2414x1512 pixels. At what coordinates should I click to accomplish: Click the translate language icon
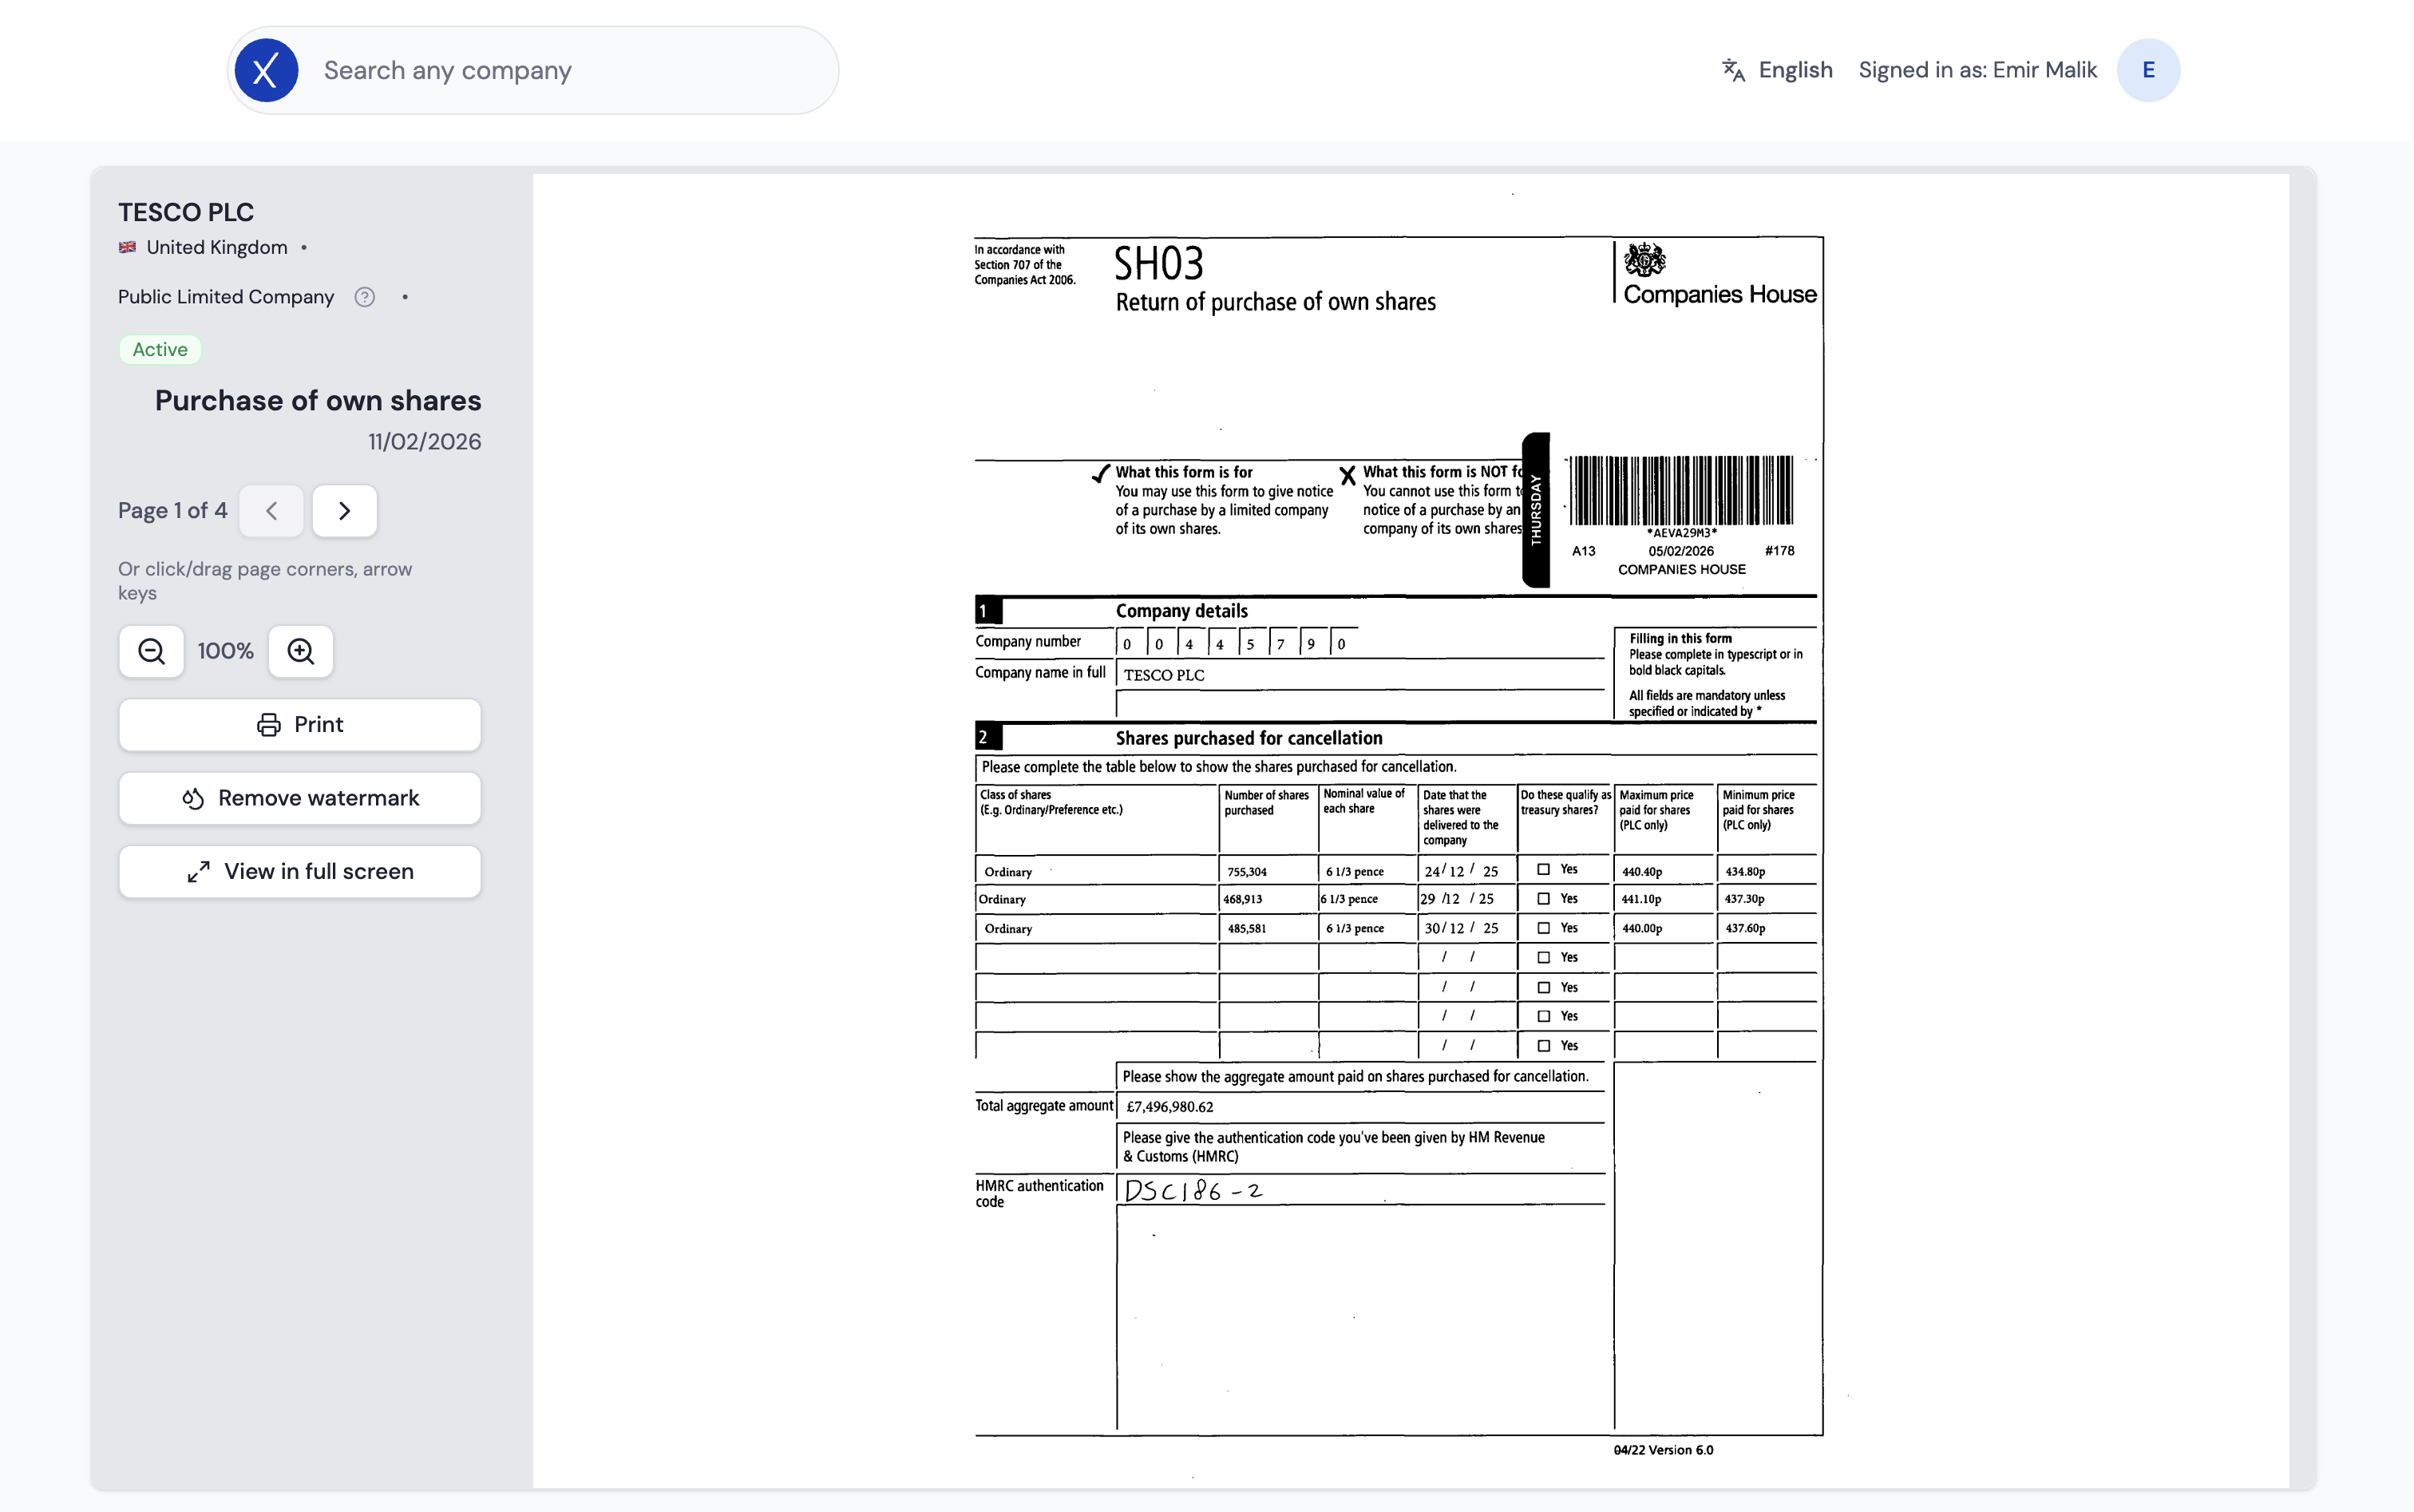coord(1733,70)
